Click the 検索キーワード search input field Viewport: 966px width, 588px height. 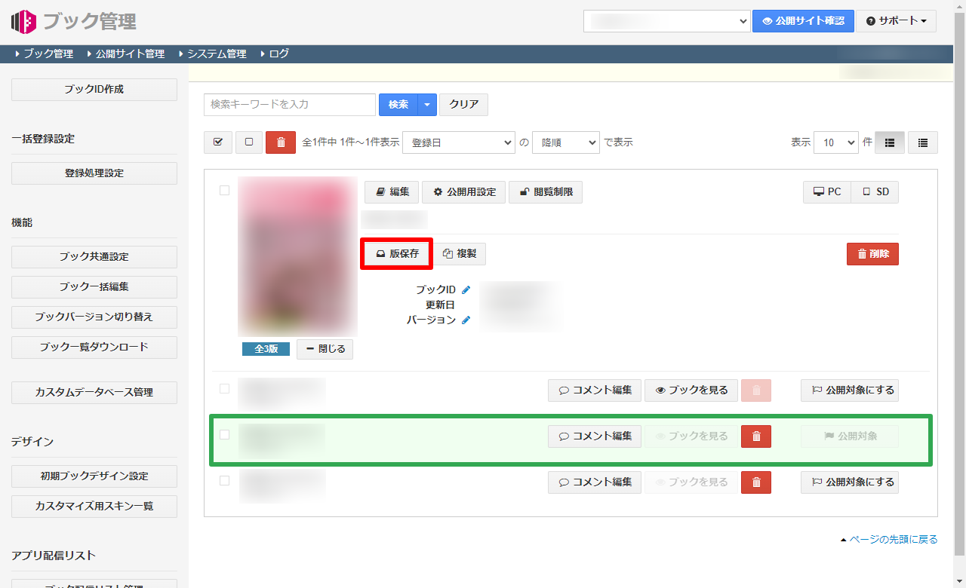pyautogui.click(x=290, y=105)
